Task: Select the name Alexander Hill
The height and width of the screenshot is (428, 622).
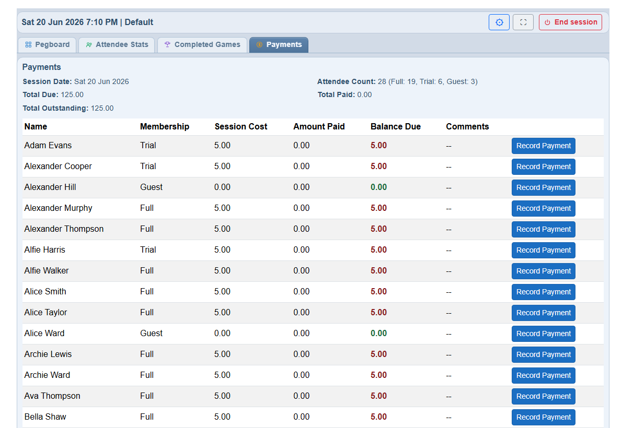Action: 50,187
